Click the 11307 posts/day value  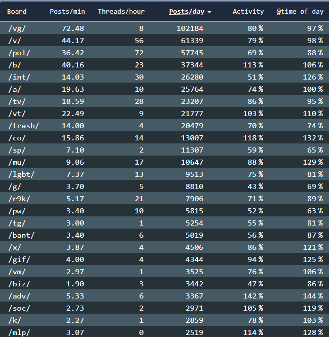click(x=192, y=150)
